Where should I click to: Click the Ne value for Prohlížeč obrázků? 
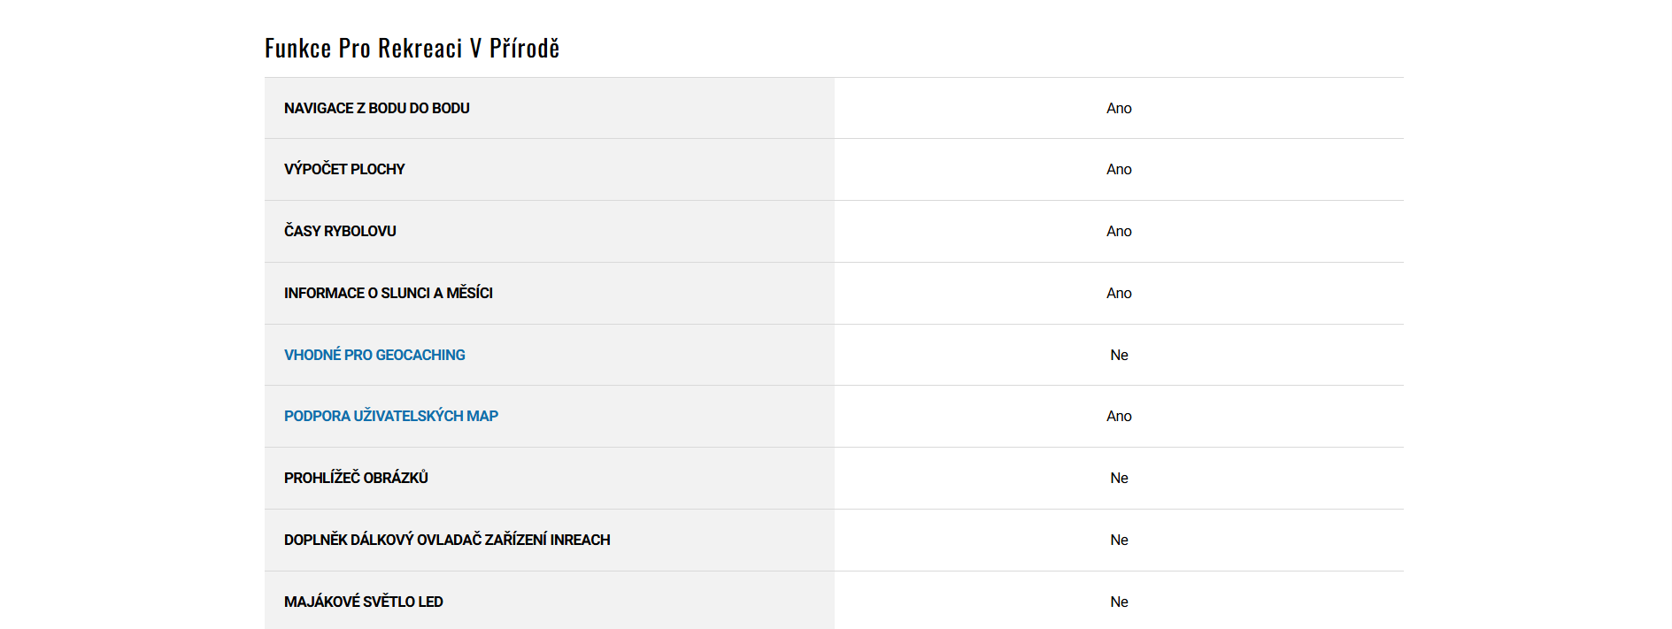point(1119,478)
